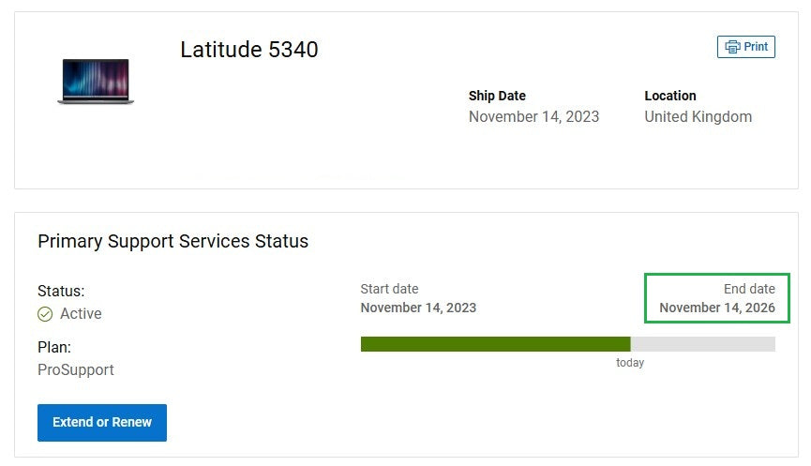Image resolution: width=811 pixels, height=466 pixels.
Task: Click the Latitude 5340 laptop image
Action: [x=95, y=82]
